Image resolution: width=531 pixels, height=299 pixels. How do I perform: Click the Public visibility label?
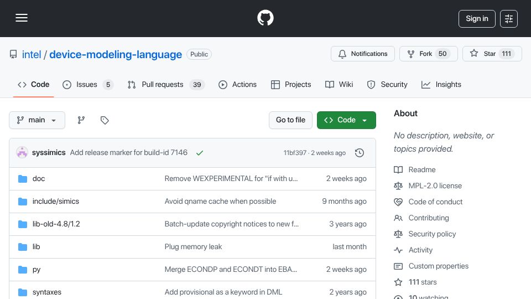coord(199,54)
